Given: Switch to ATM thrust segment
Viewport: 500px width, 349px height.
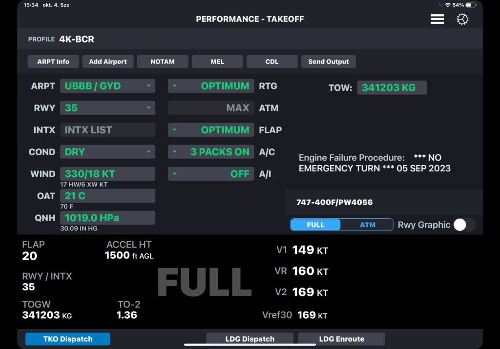Looking at the screenshot, I should 368,225.
